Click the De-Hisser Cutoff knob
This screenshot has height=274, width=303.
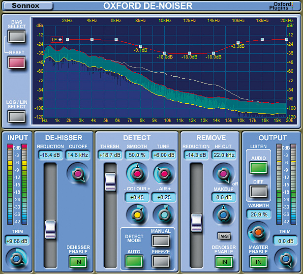pyautogui.click(x=78, y=174)
